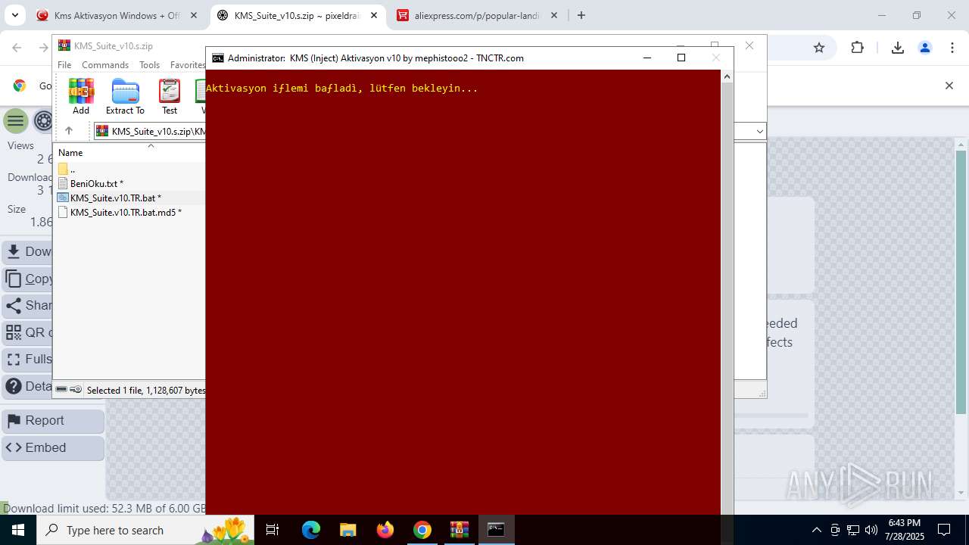Viewport: 969px width, 545px height.
Task: Open Chrome downloads icon
Action: click(898, 48)
